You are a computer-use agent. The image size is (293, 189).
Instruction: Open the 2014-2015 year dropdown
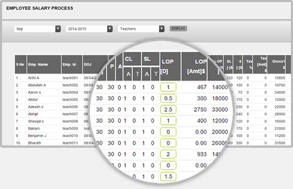(89, 29)
